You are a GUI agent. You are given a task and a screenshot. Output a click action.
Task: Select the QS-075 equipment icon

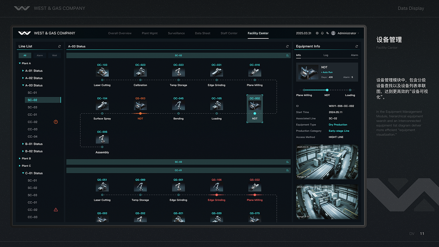pyautogui.click(x=254, y=219)
